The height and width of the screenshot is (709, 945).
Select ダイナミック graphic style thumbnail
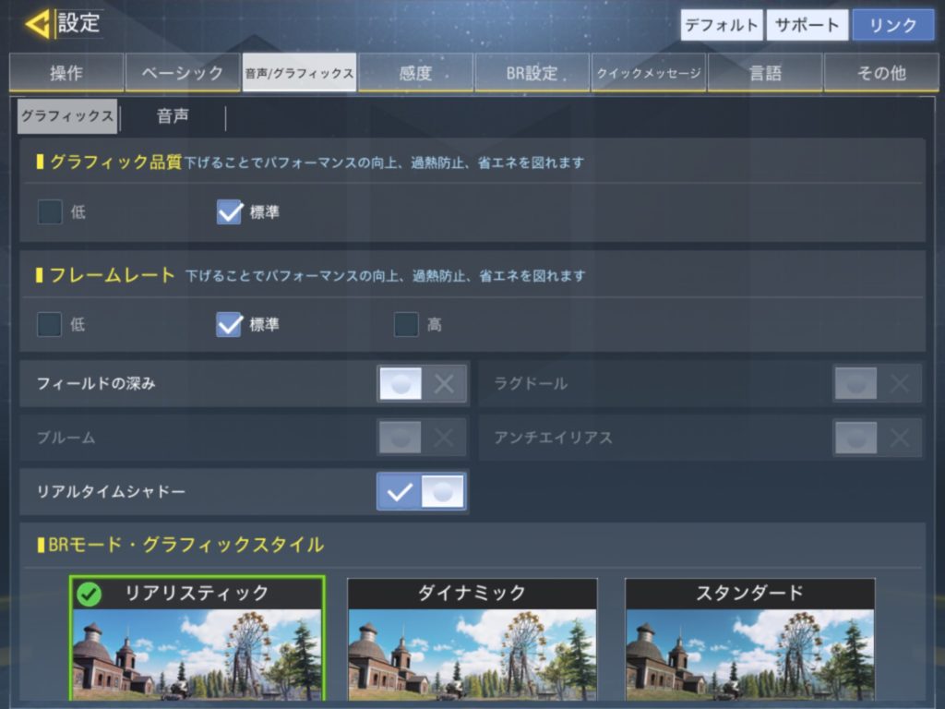(x=472, y=640)
